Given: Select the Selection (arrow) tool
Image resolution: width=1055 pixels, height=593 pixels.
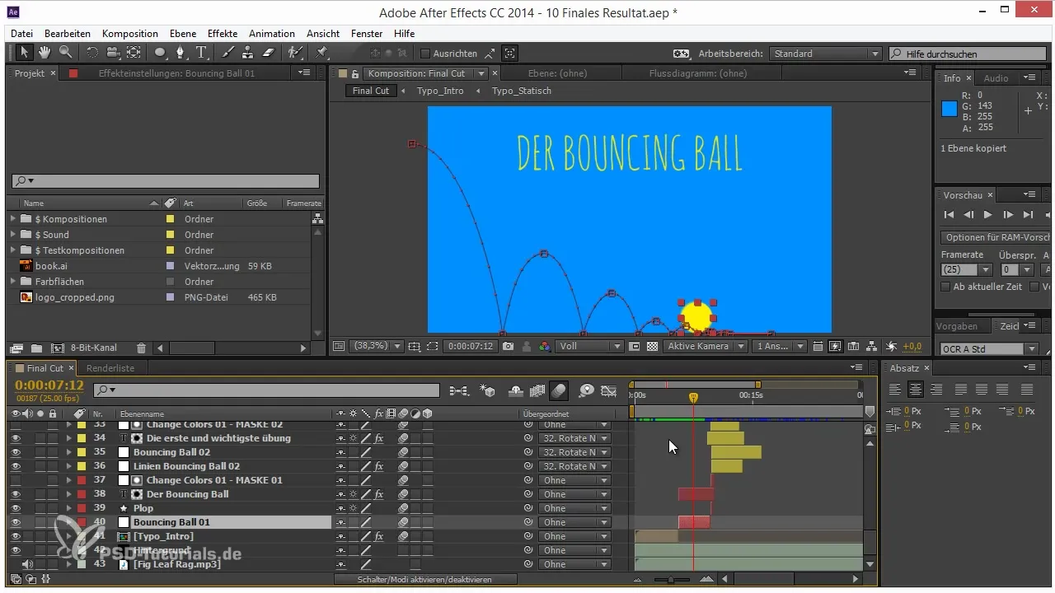Looking at the screenshot, I should pyautogui.click(x=24, y=53).
